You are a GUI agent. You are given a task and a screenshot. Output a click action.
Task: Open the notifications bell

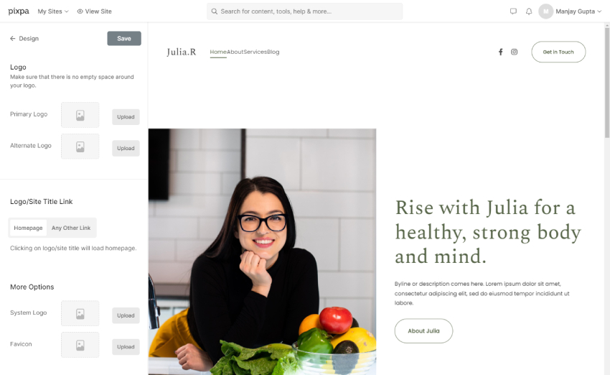[x=529, y=11]
